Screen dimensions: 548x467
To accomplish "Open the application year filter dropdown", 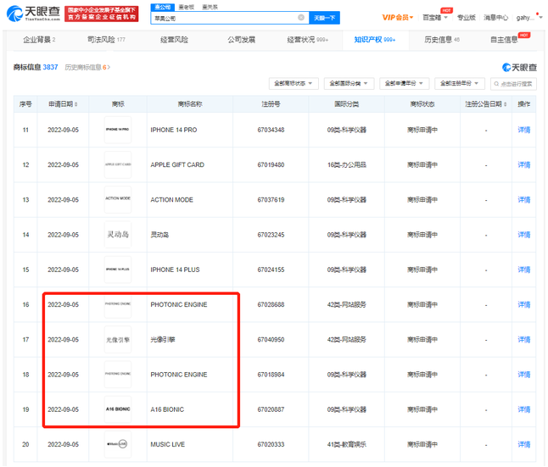I will pyautogui.click(x=404, y=83).
